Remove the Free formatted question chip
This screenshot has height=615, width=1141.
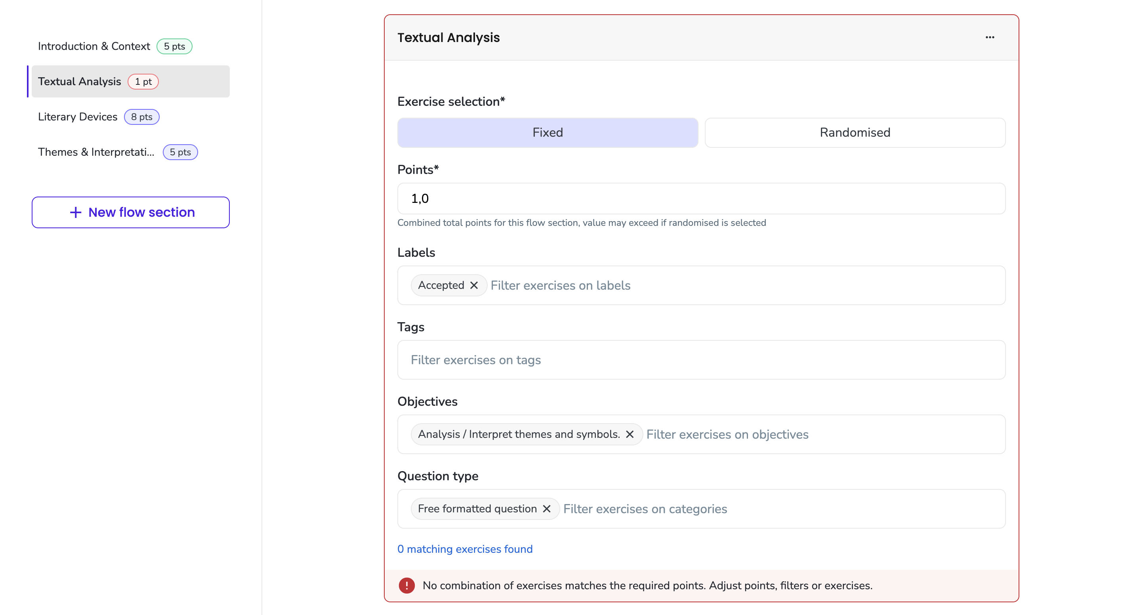click(547, 509)
